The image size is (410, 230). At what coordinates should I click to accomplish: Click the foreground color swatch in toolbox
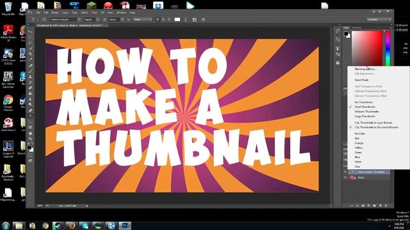29,148
